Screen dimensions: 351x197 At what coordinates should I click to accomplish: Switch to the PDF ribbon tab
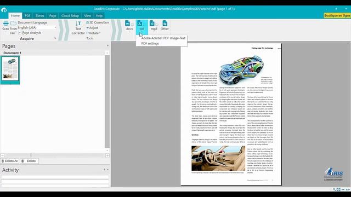click(27, 16)
